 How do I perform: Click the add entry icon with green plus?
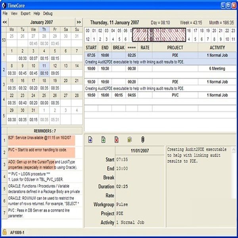pos(104,140)
